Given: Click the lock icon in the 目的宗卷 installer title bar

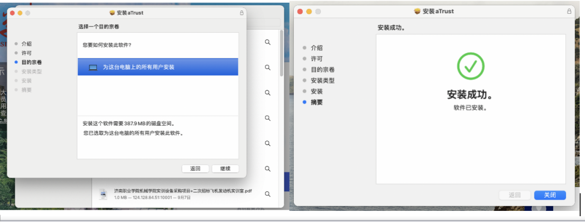Looking at the screenshot, I should click(242, 13).
